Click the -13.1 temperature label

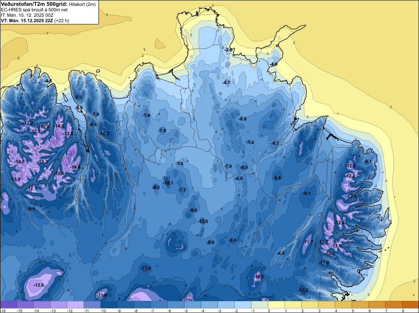323,242
